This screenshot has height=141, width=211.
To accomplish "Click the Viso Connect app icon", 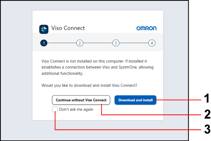I will [x=44, y=29].
